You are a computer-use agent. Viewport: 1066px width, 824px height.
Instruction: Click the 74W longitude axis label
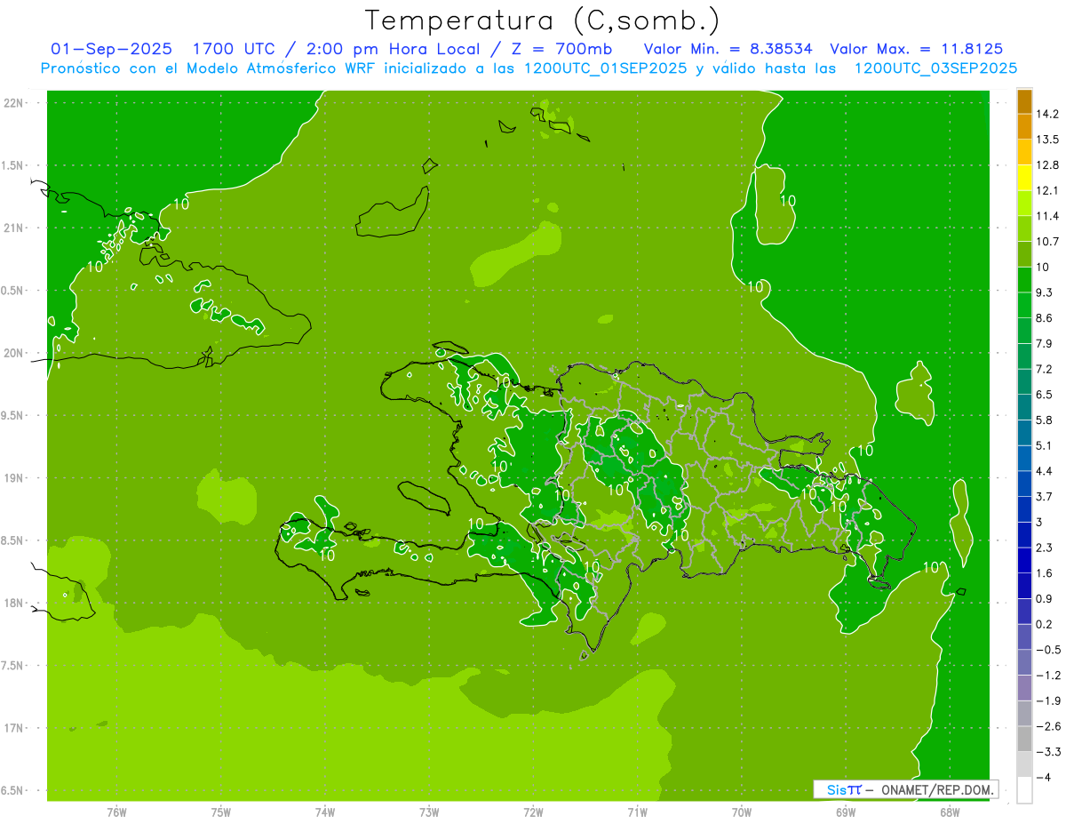click(324, 812)
